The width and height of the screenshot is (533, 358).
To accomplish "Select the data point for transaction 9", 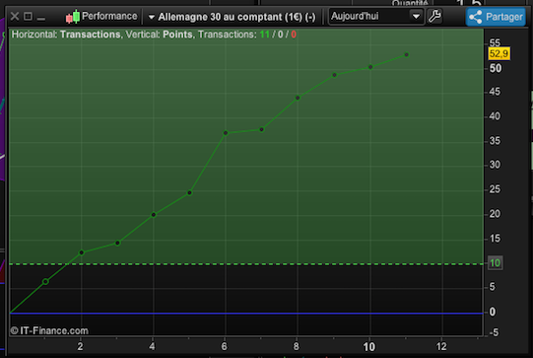I will [x=335, y=75].
